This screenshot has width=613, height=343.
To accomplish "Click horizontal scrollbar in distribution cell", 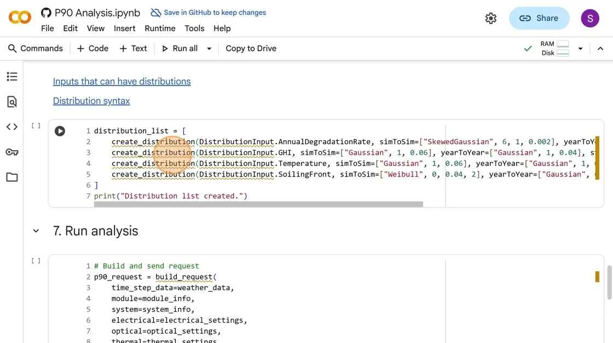I will (258, 204).
